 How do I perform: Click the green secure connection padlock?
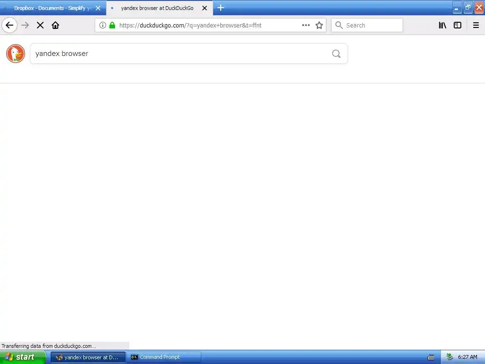pyautogui.click(x=112, y=26)
